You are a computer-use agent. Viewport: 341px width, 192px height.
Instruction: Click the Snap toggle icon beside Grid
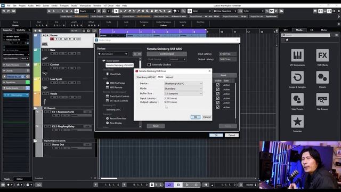click(x=190, y=11)
